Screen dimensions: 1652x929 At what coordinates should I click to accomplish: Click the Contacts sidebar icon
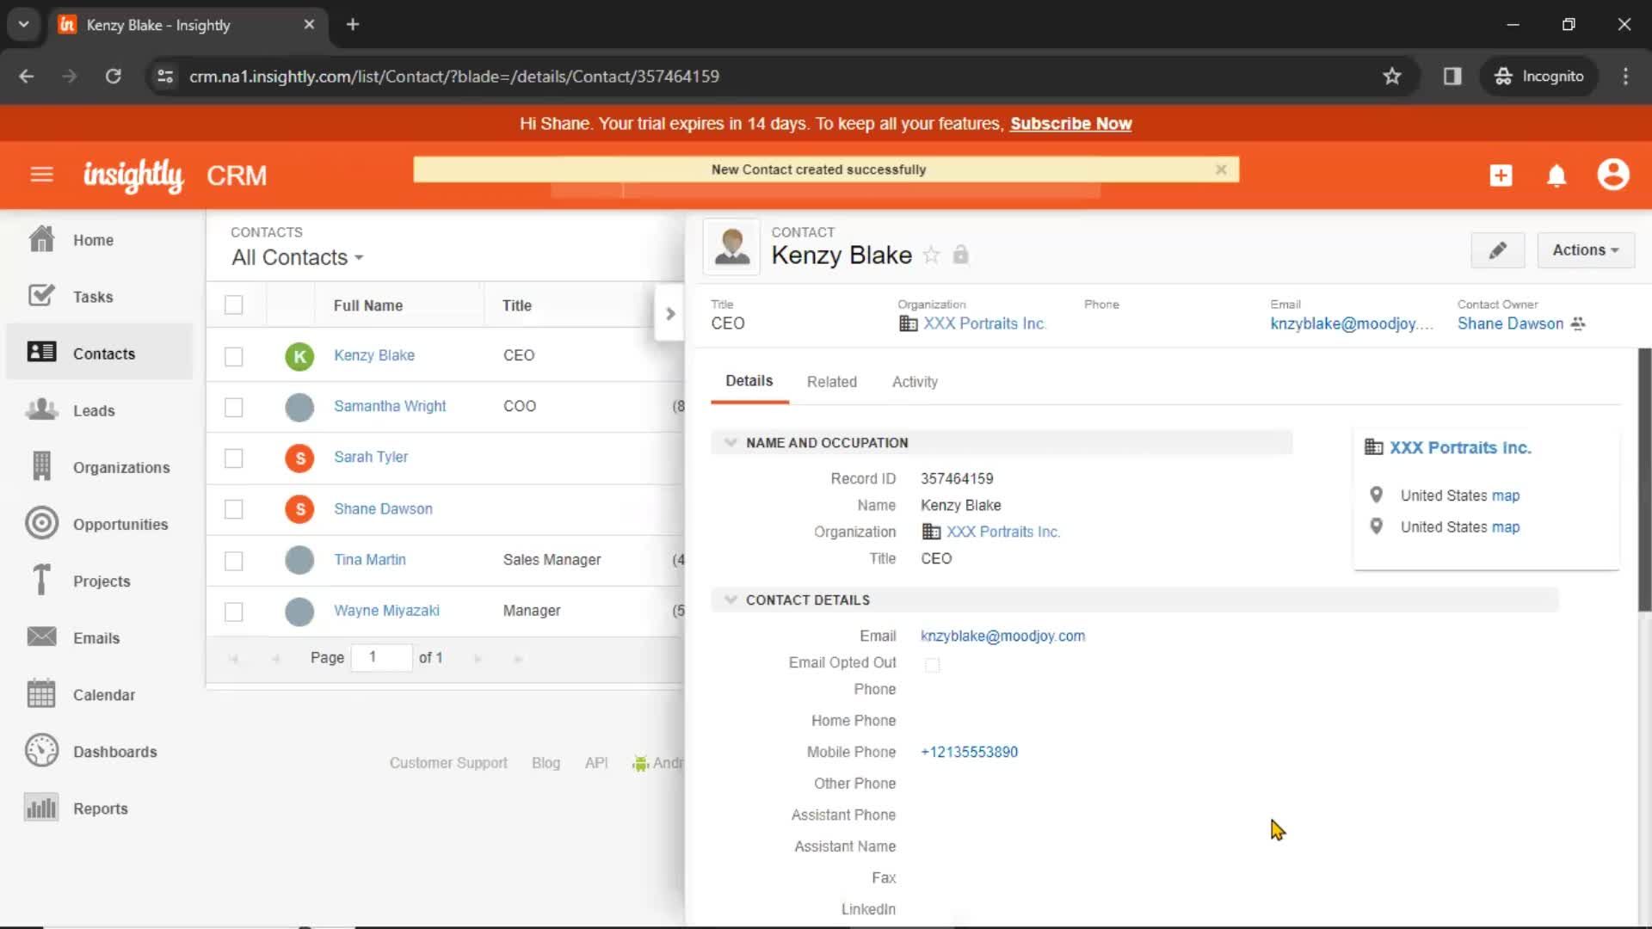tap(40, 353)
